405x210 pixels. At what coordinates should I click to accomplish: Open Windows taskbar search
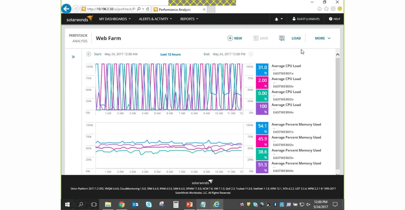point(81,204)
